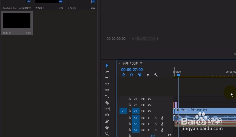
Task: Toggle nest sequence insert mode icon
Action: pyautogui.click(x=123, y=75)
